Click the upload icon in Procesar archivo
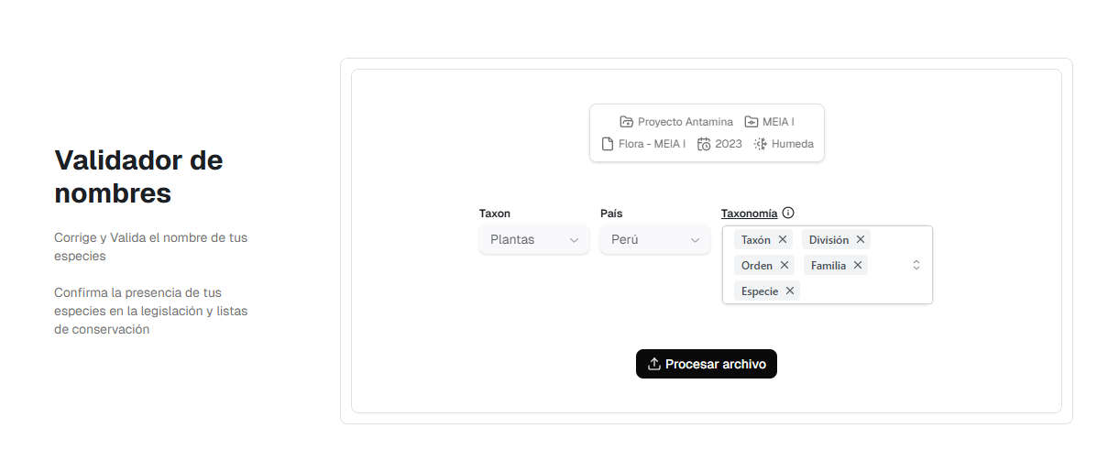This screenshot has width=1119, height=461. pos(654,364)
